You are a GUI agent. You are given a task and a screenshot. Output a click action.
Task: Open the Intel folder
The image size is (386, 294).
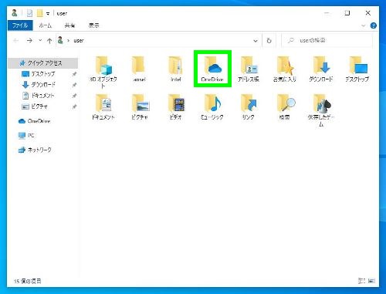176,69
